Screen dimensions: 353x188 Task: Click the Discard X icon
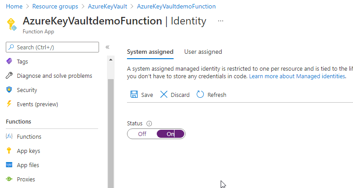(x=164, y=94)
